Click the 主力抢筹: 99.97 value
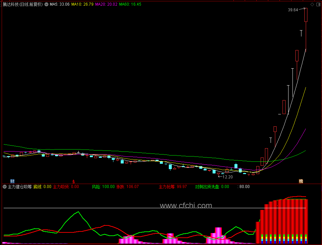This screenshot has width=322, height=245. point(173,187)
